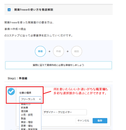
Task: Choose 宿泊業 from the dropdown list
Action: 25,111
